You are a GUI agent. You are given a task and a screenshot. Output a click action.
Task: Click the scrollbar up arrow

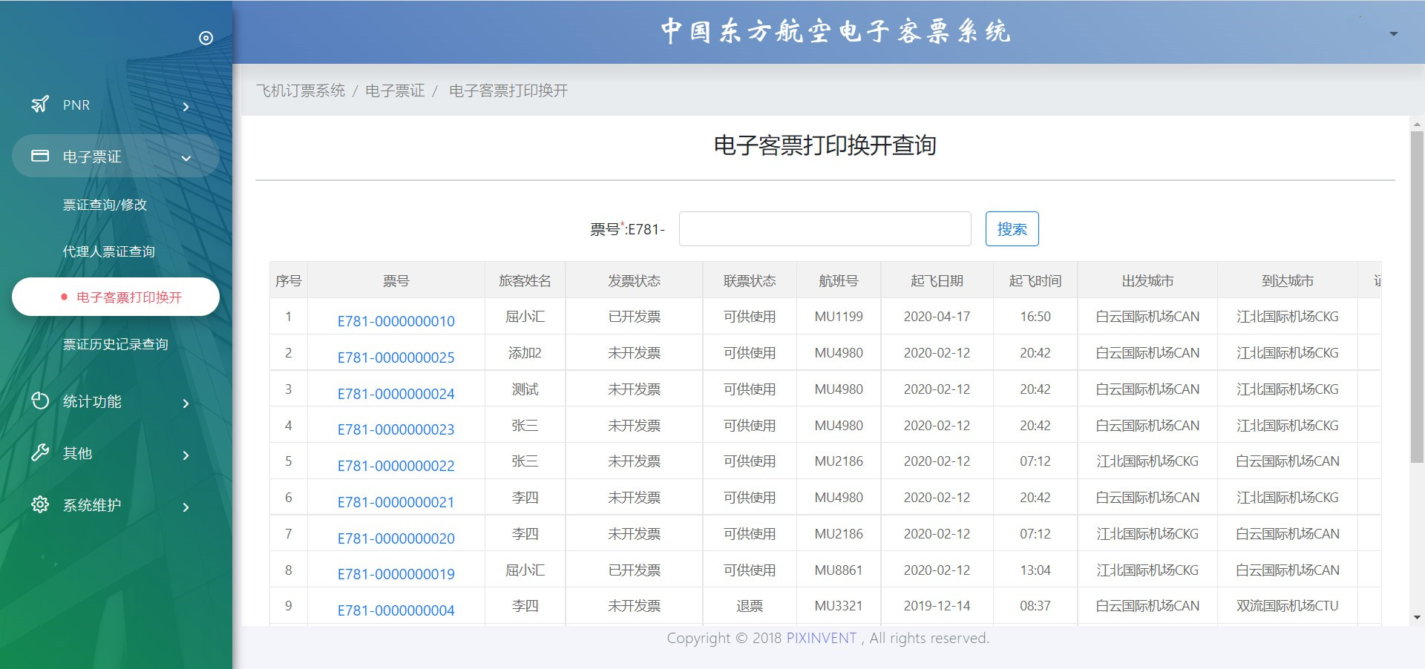coord(1417,125)
